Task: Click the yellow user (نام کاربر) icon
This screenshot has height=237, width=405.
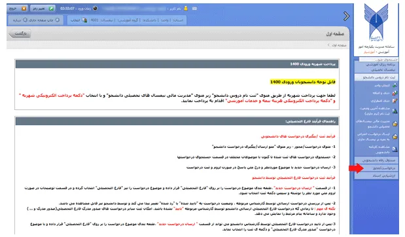Action: (x=185, y=9)
